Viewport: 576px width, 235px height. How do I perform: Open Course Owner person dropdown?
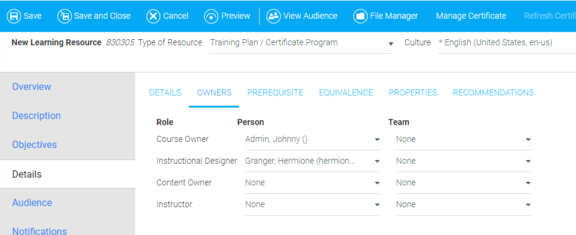pos(313,140)
